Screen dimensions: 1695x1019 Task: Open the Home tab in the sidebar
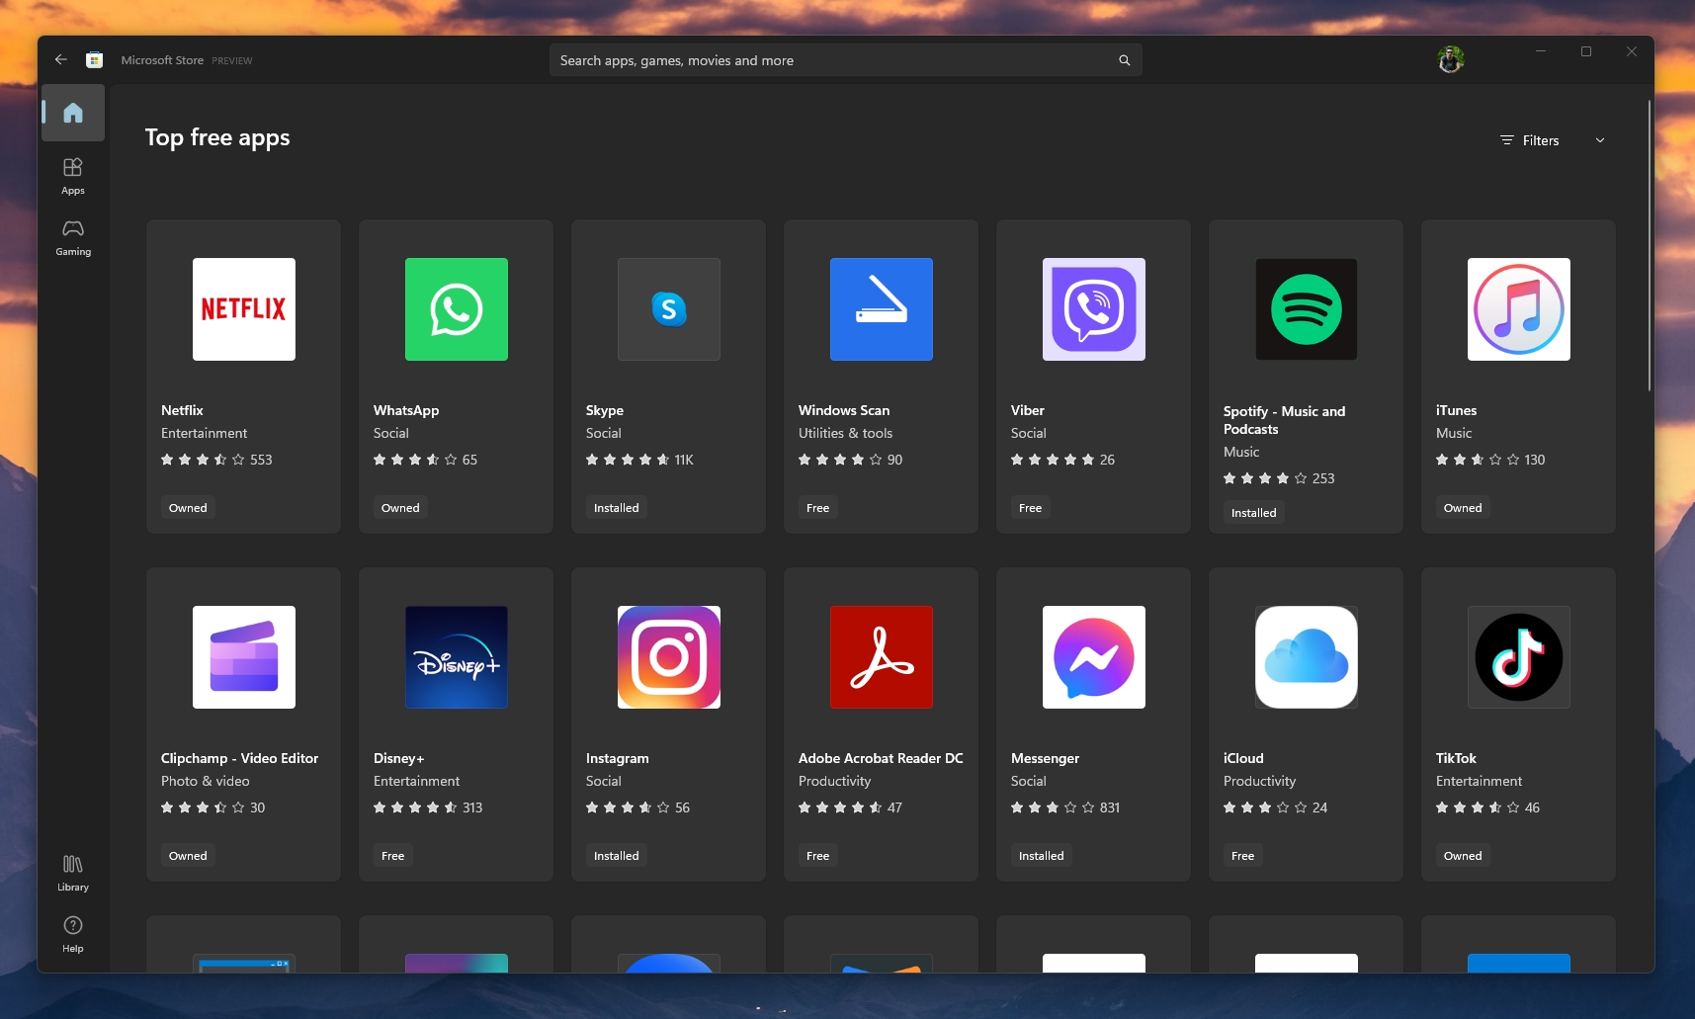coord(72,112)
